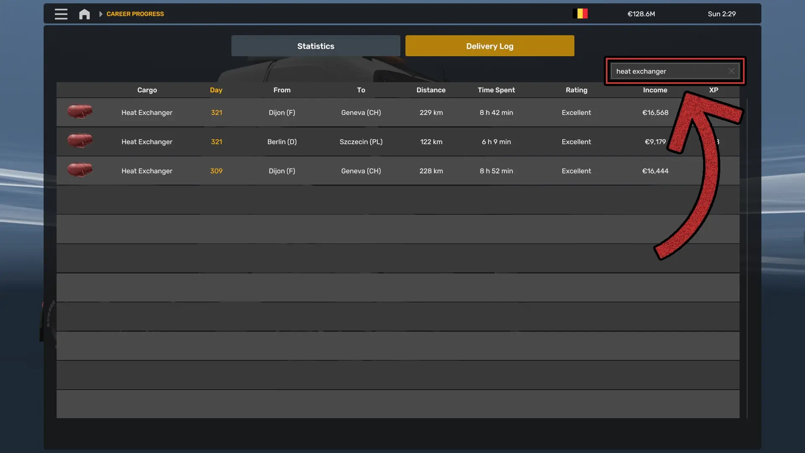This screenshot has height=453, width=805.
Task: Click the hamburger menu icon
Action: [x=61, y=13]
